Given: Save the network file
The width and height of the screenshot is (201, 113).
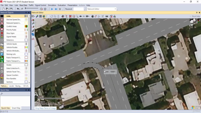Looking at the screenshot, I should tap(11, 9).
